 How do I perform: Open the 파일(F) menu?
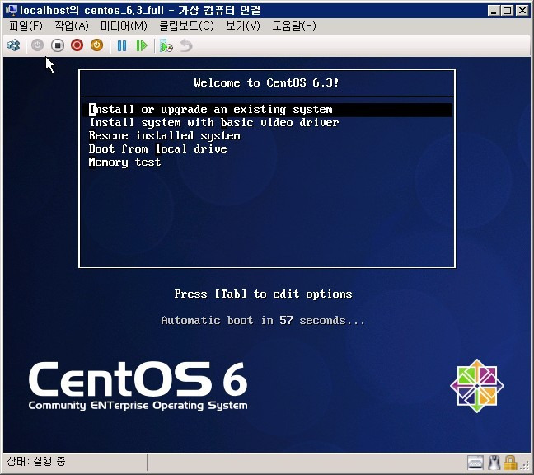click(x=26, y=26)
